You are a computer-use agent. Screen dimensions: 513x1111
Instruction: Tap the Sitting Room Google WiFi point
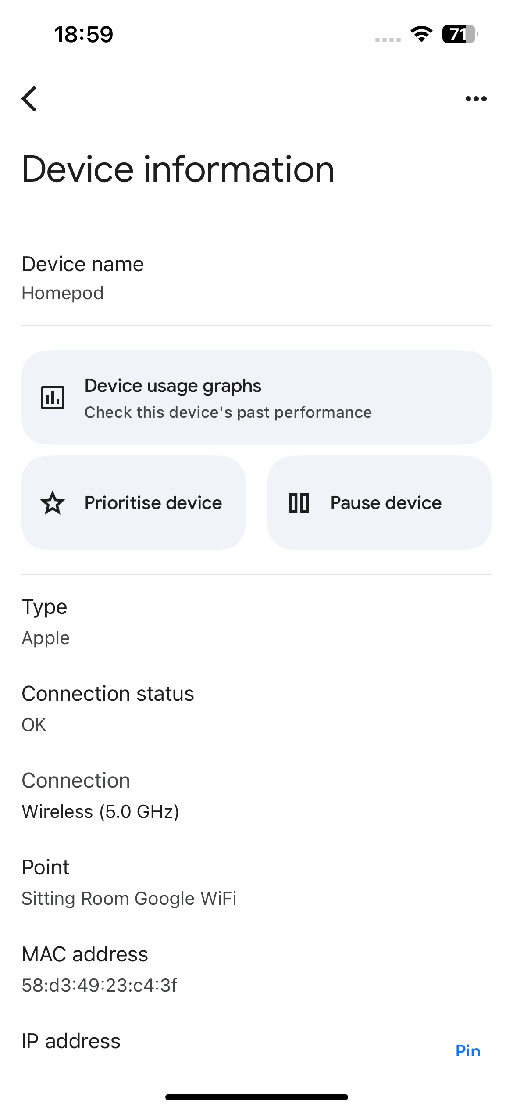pyautogui.click(x=129, y=898)
